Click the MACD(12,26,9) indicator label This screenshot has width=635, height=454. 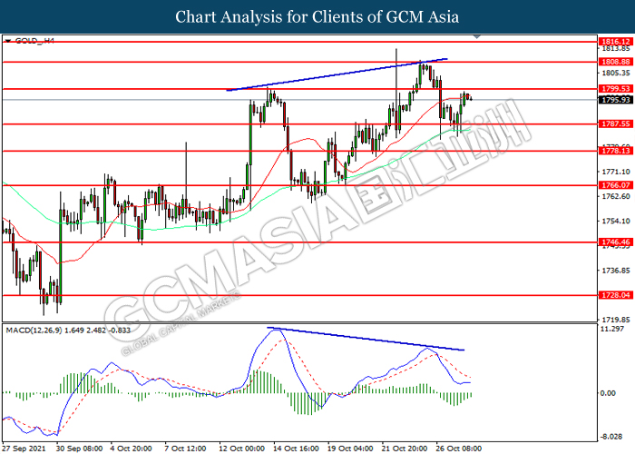(x=34, y=331)
